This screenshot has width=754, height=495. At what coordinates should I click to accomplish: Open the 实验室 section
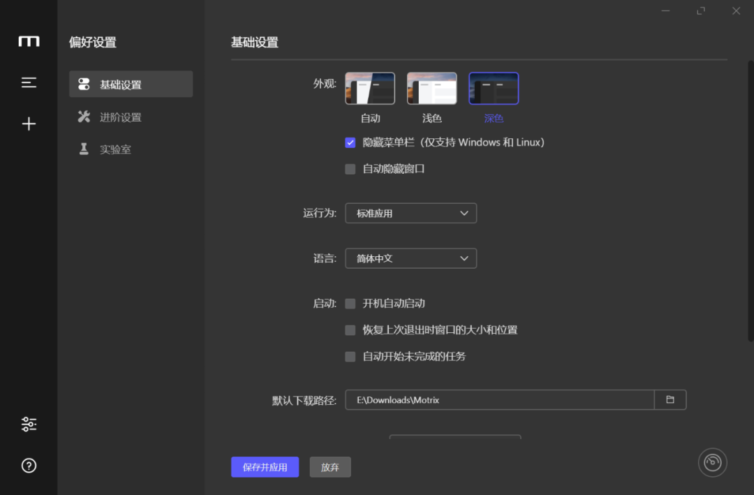pos(131,149)
